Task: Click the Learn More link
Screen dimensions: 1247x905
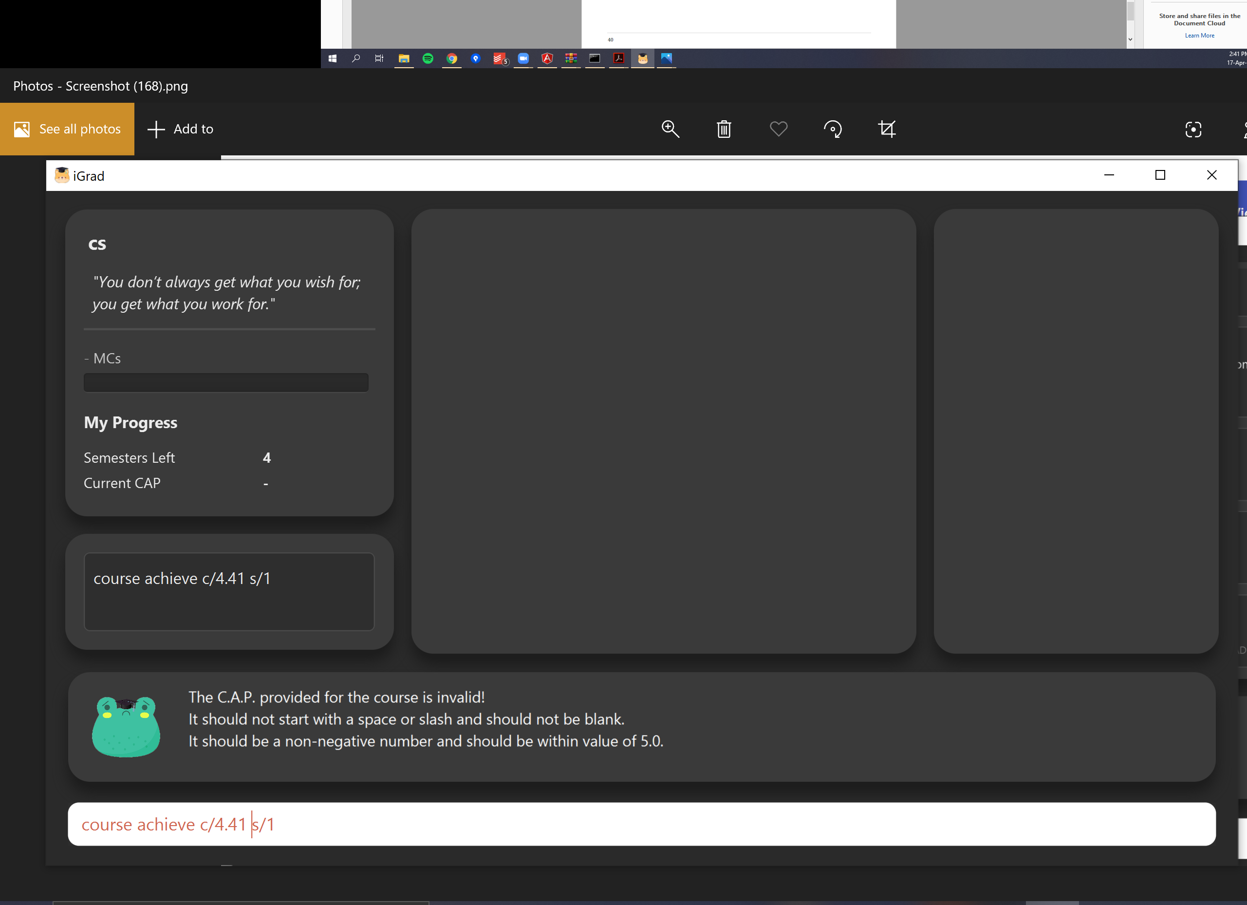Action: [x=1199, y=36]
